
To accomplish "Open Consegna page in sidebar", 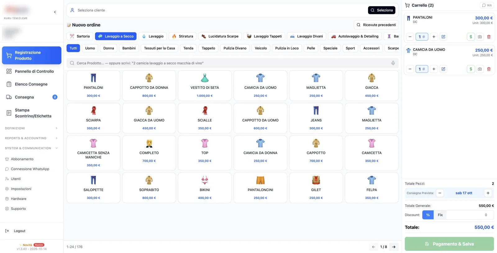I will [x=31, y=97].
